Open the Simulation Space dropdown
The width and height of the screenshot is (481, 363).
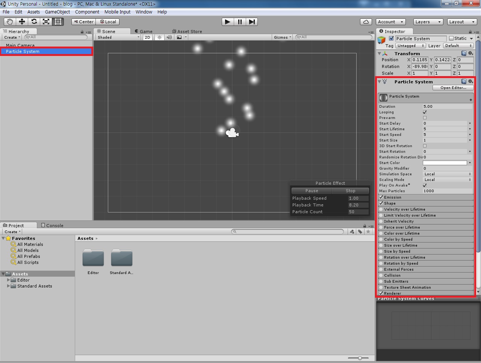447,174
